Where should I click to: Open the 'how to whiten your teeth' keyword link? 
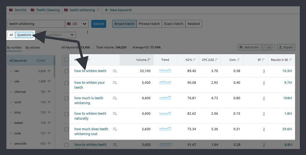pyautogui.click(x=90, y=85)
